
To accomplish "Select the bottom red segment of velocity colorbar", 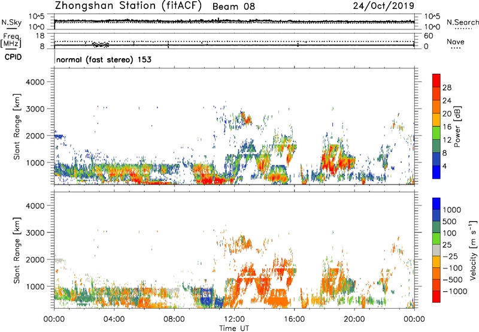I will [436, 297].
